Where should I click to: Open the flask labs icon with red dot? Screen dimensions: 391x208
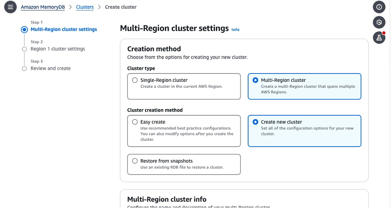coord(379,38)
